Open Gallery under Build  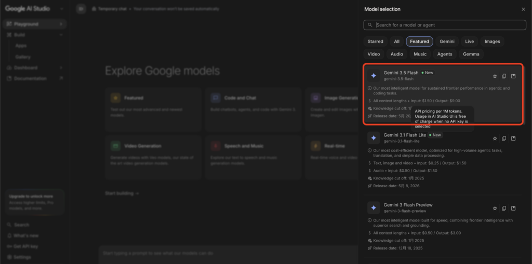pos(23,57)
